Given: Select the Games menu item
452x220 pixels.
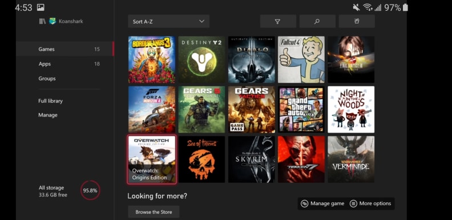Looking at the screenshot, I should 65,49.
